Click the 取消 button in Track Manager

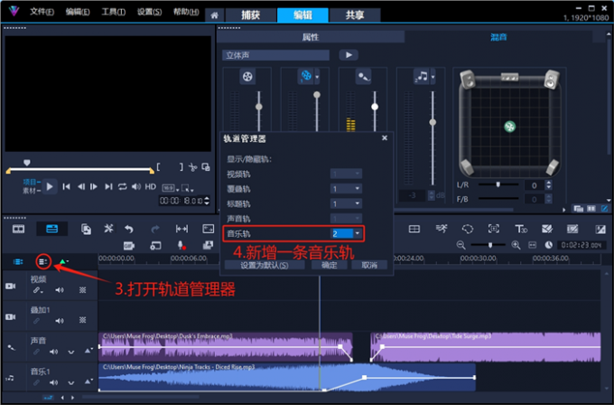pos(369,266)
